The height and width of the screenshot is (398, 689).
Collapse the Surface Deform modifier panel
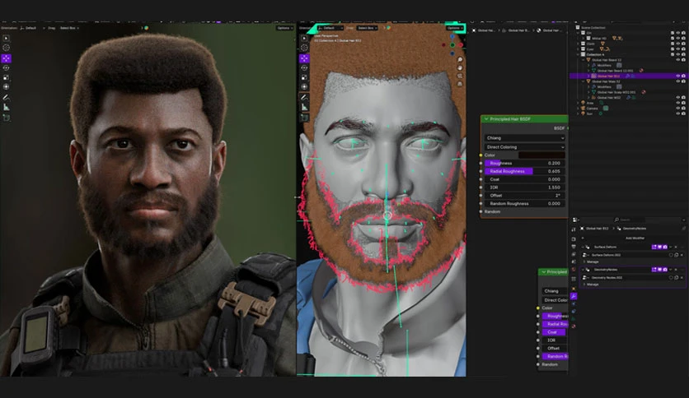[583, 247]
